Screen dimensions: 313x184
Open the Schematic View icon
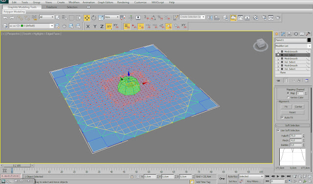tap(247, 18)
